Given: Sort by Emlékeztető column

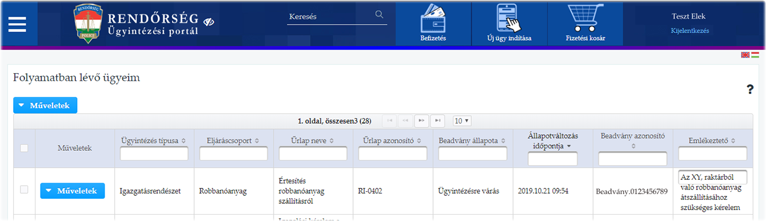Looking at the screenshot, I should pyautogui.click(x=733, y=140).
